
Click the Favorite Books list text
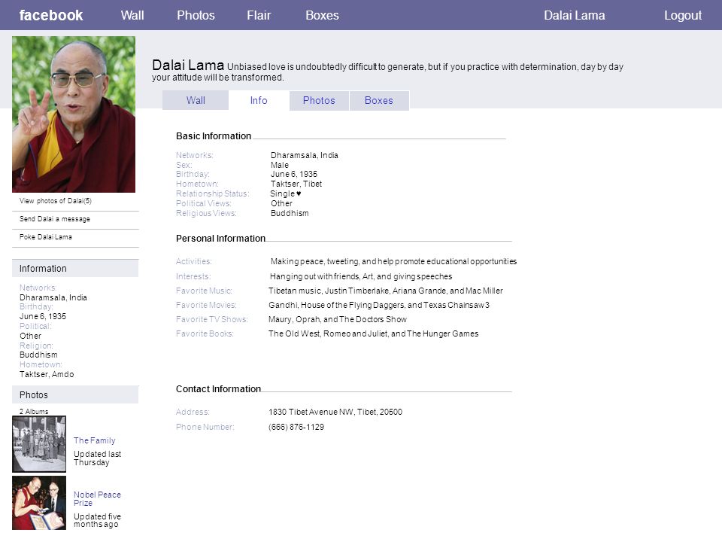(374, 333)
